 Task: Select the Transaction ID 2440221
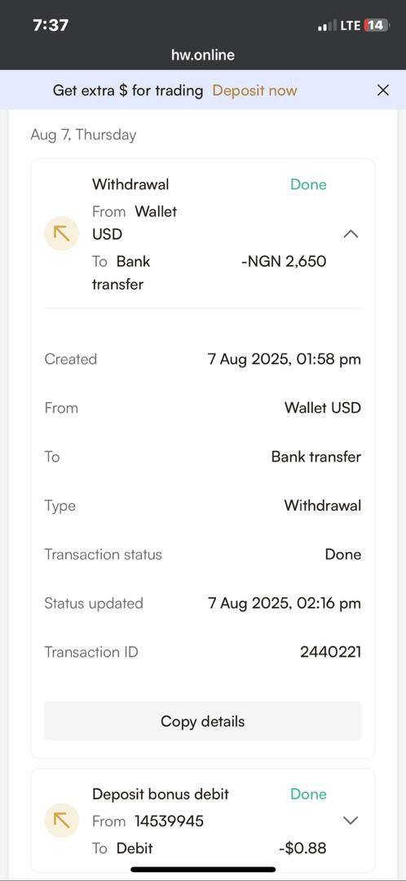[x=330, y=652]
